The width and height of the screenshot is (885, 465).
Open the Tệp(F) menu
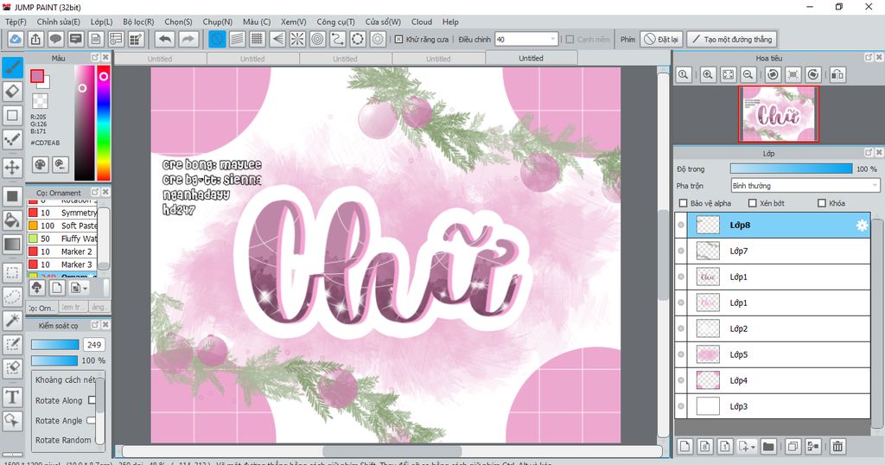pos(16,22)
